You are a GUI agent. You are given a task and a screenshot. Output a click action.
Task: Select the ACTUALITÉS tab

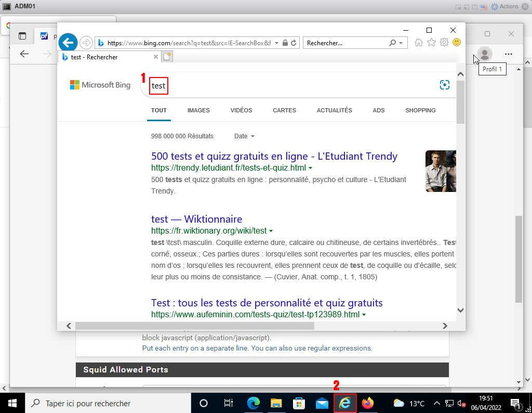click(x=334, y=110)
